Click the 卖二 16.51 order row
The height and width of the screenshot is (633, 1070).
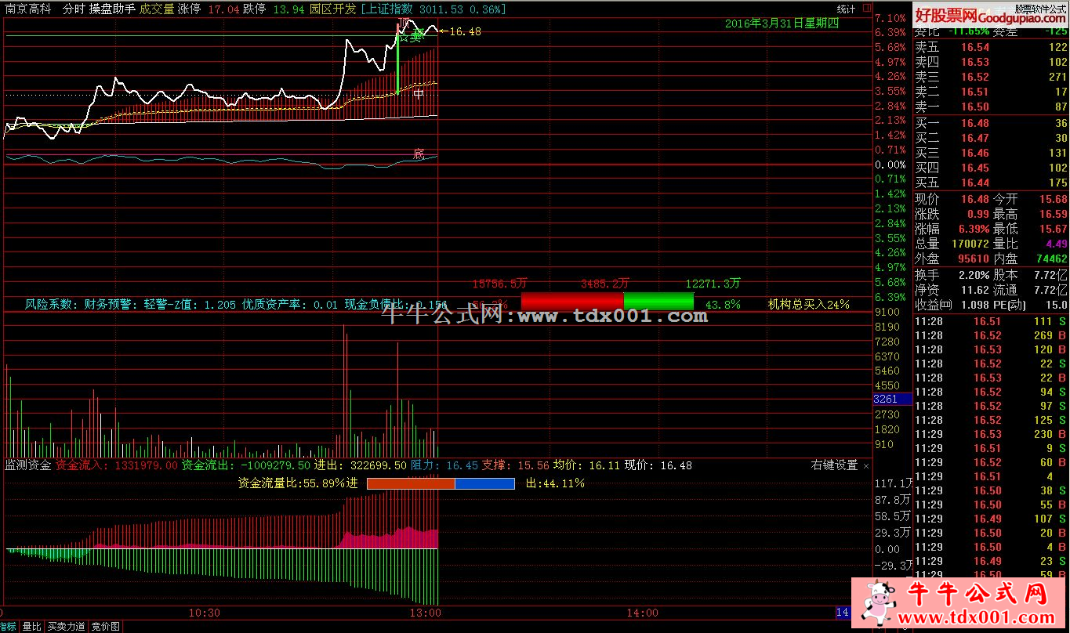click(992, 92)
